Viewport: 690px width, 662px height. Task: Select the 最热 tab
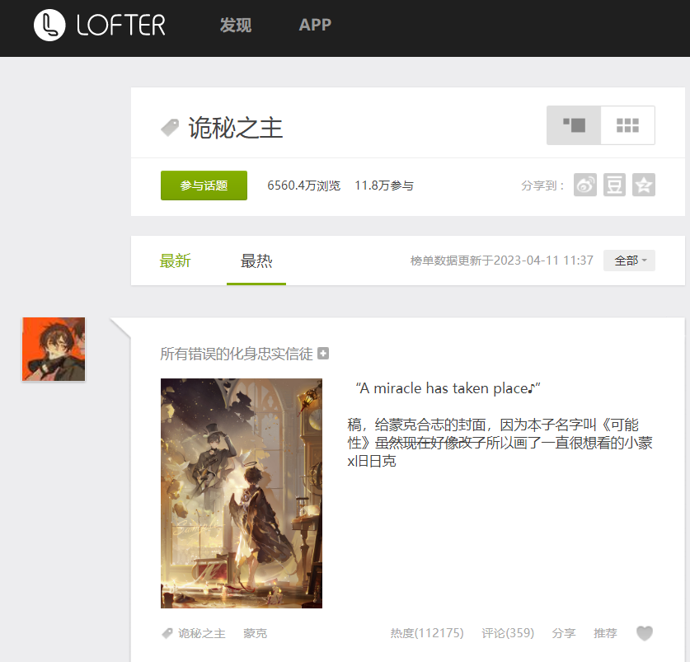click(x=256, y=261)
